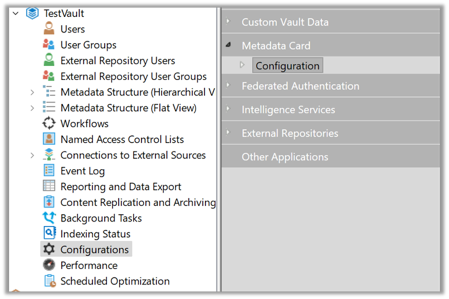Viewport: 449px width, 299px height.
Task: Expand the Custom Vault Data section arrow
Action: coord(228,21)
